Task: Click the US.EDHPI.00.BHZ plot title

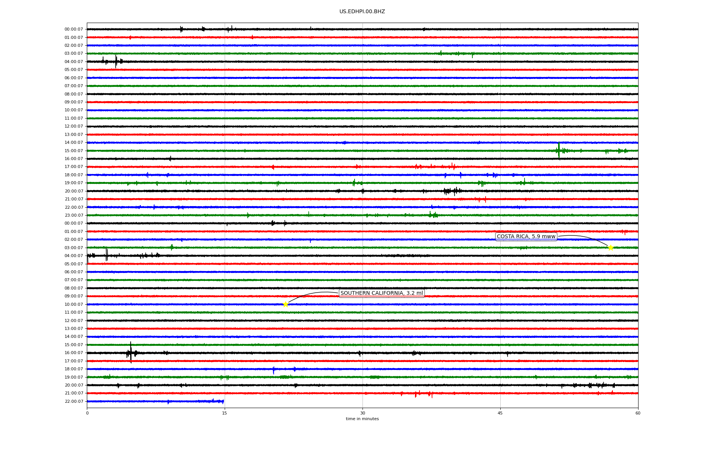Action: 362,12
